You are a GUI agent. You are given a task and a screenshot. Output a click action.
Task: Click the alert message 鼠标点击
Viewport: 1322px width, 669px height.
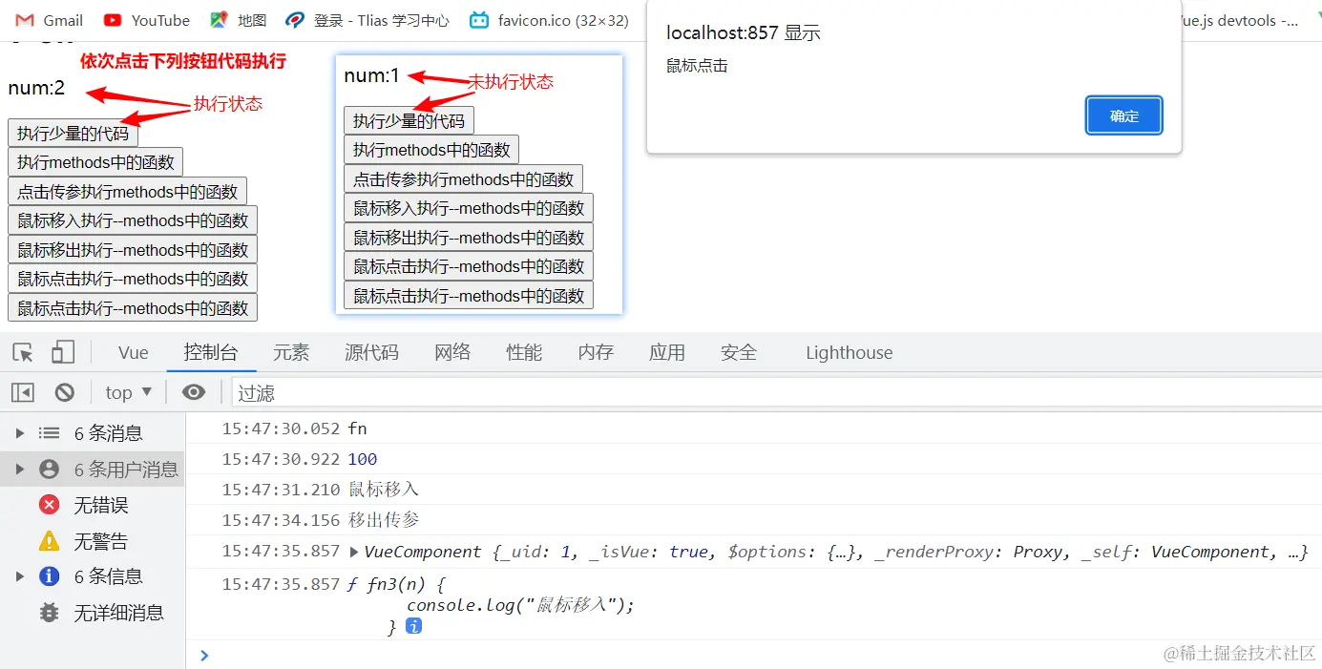coord(697,66)
